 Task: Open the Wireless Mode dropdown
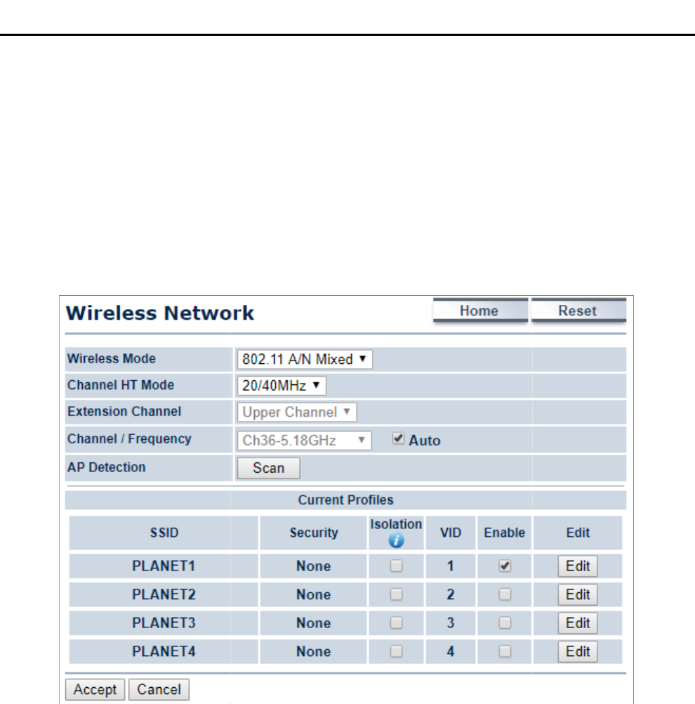point(305,359)
